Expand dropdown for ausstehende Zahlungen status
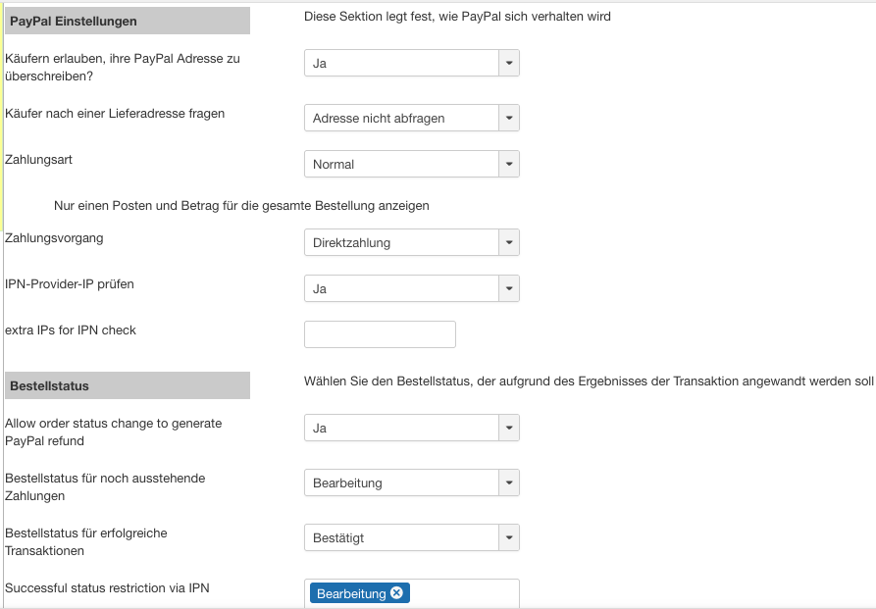Screen dimensions: 876x609 pyautogui.click(x=411, y=483)
